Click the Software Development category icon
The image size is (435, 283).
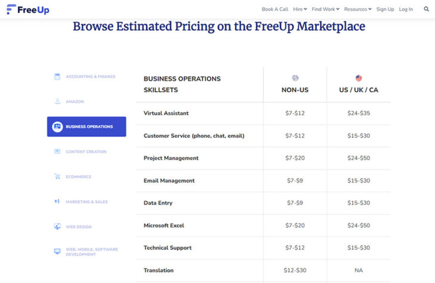(x=57, y=251)
